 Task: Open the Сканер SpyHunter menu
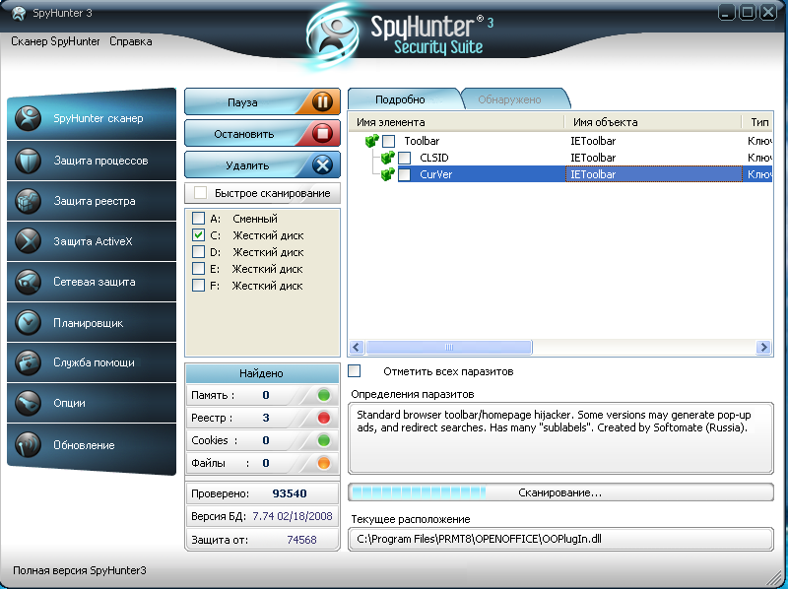pos(55,41)
